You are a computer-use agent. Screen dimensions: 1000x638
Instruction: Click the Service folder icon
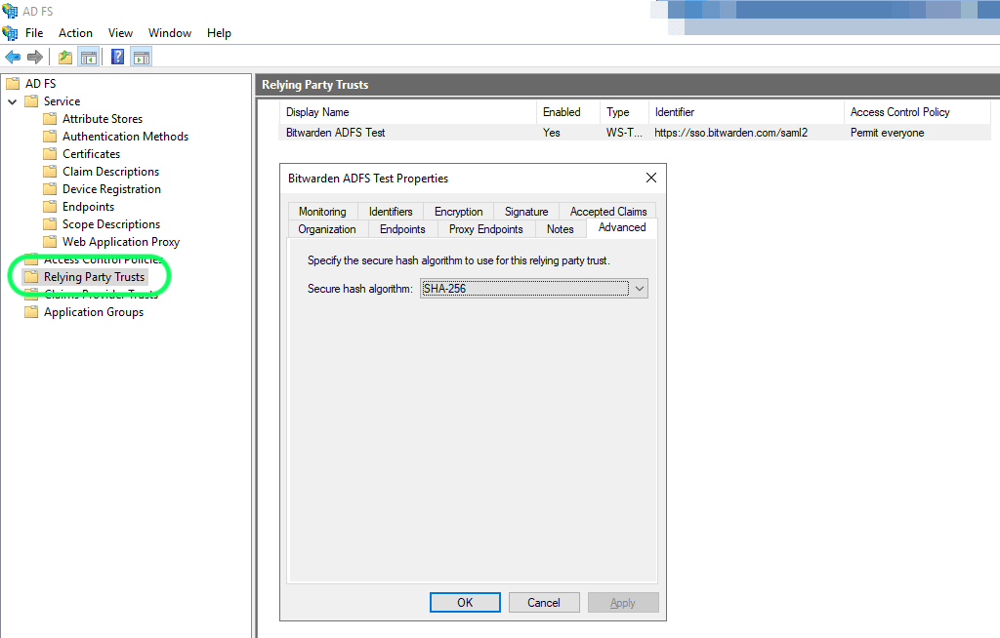coord(31,101)
